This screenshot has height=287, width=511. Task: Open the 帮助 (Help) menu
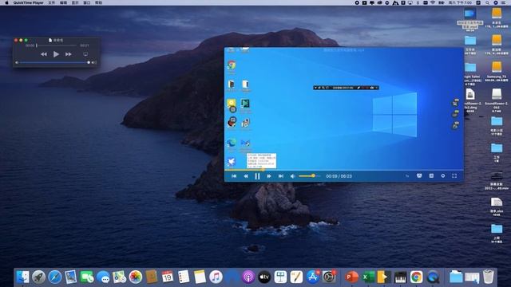click(x=98, y=2)
